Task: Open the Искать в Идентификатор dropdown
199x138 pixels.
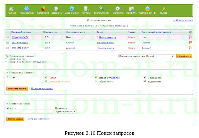Action: (66, 111)
